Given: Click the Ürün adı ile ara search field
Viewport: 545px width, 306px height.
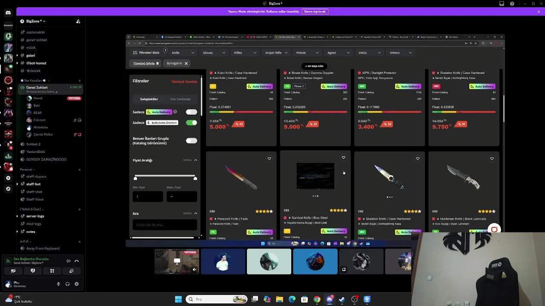Looking at the screenshot, I should coord(165,224).
